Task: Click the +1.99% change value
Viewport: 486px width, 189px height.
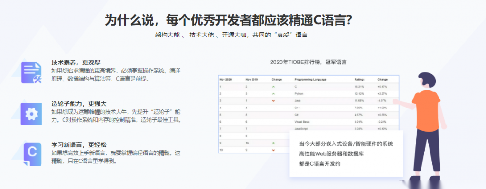Action: pos(382,108)
